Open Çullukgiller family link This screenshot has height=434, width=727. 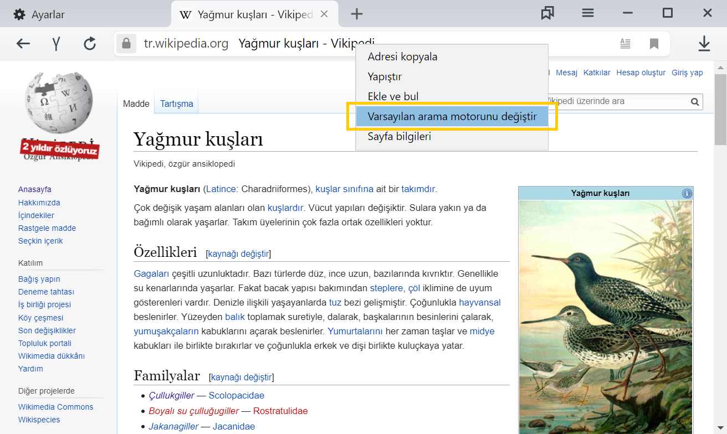click(172, 395)
